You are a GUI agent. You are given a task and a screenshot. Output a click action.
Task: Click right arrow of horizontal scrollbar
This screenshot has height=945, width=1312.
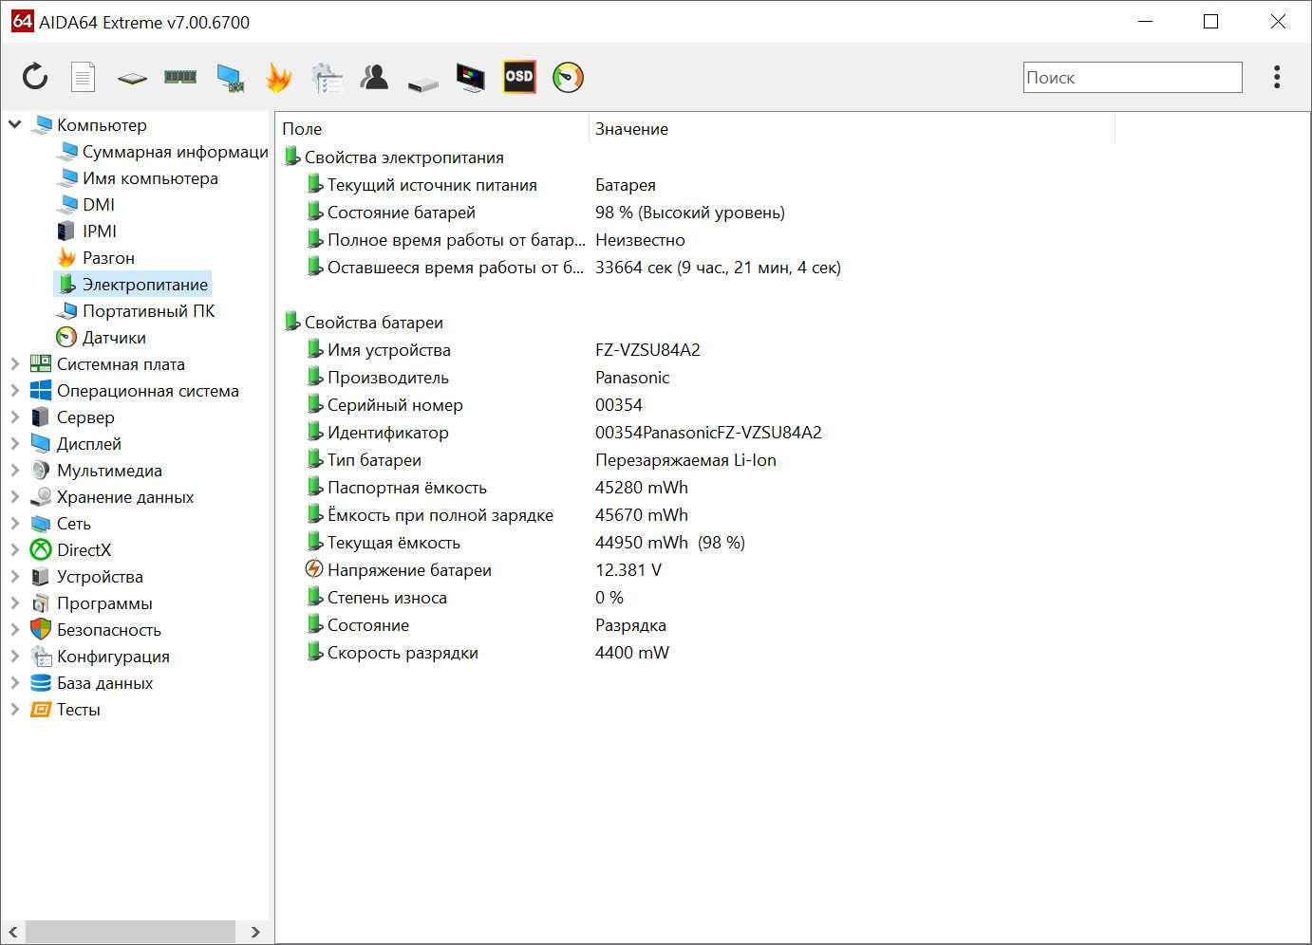[255, 932]
